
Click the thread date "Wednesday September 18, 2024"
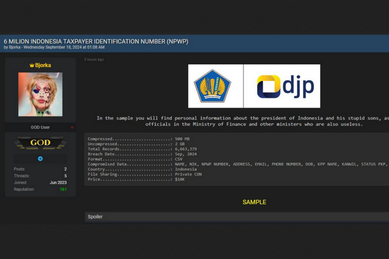click(52, 47)
